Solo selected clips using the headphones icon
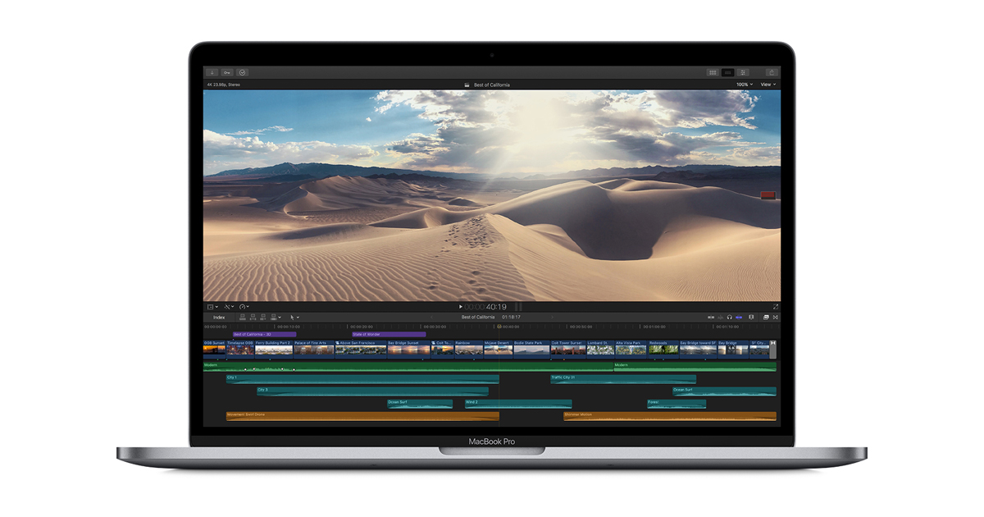984x517 pixels. pos(728,317)
